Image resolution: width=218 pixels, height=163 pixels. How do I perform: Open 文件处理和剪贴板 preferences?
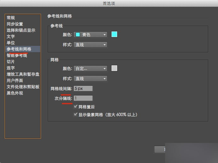[x=23, y=87]
